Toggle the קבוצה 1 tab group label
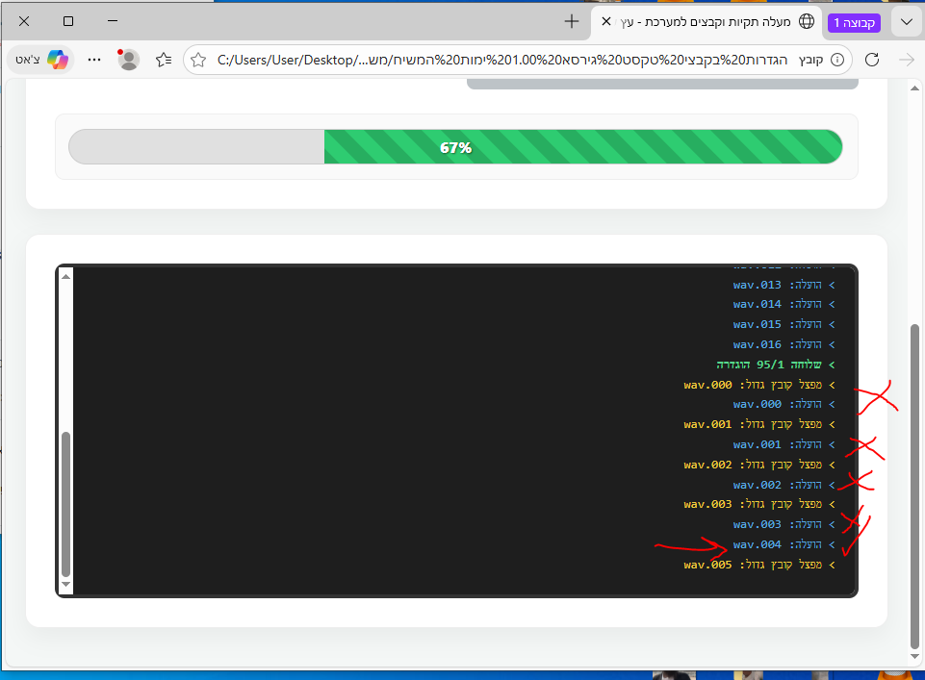 coord(854,21)
